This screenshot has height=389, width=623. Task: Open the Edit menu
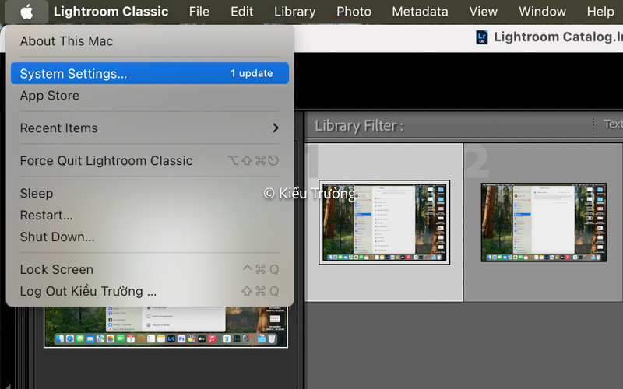pos(241,12)
